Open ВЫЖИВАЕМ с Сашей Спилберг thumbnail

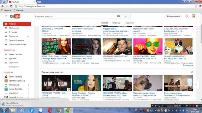point(87,46)
